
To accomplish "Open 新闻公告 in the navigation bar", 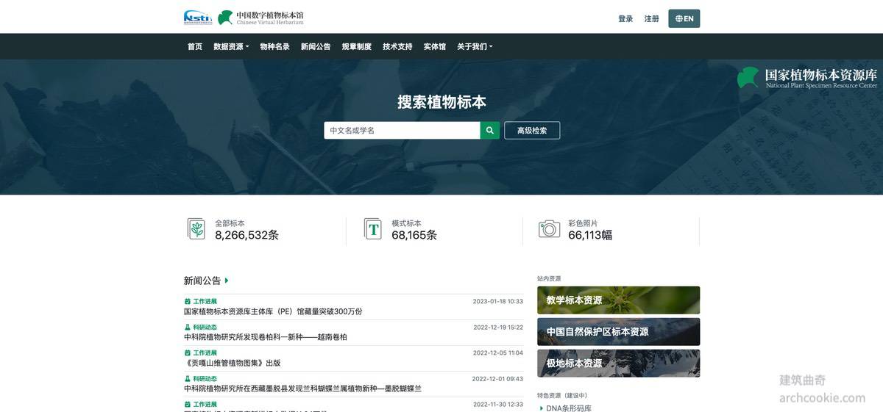I will click(x=316, y=46).
